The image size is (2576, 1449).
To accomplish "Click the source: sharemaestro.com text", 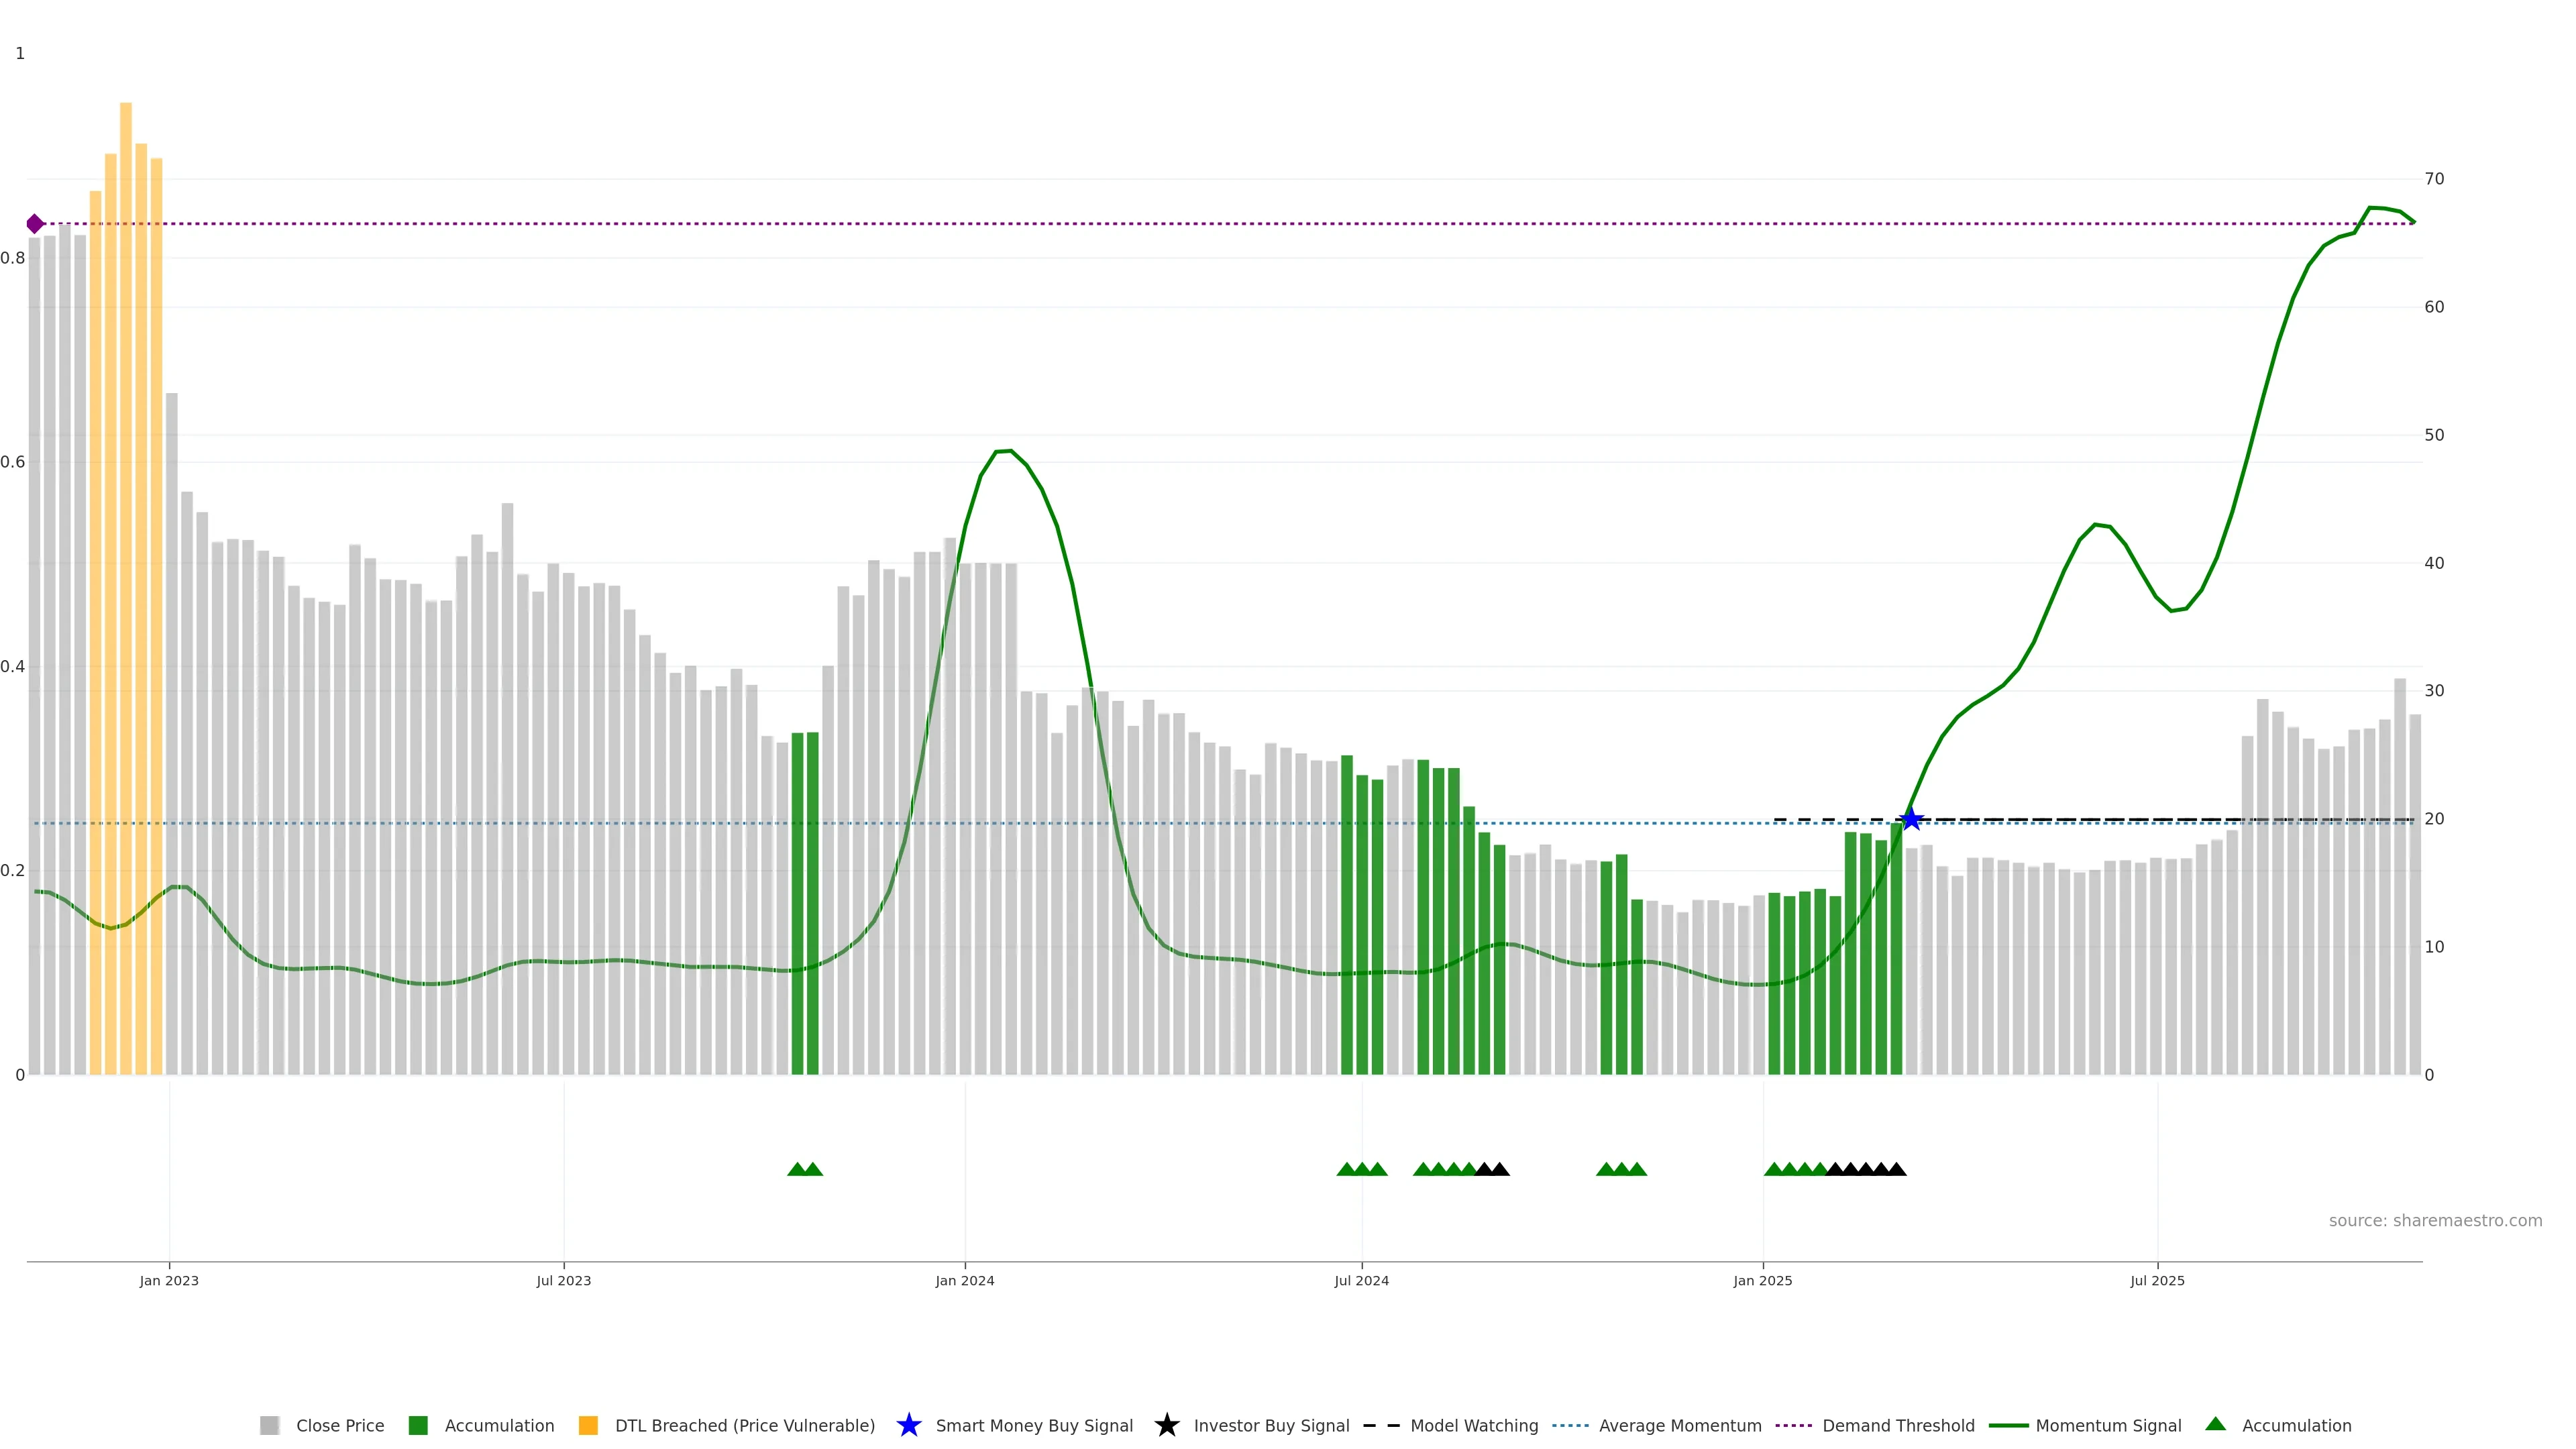I will (2435, 1220).
